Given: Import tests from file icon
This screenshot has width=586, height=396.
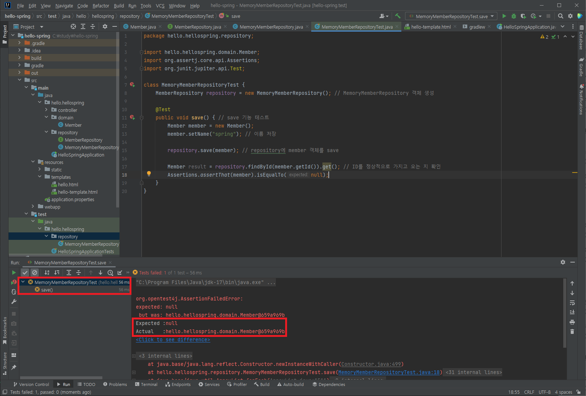Looking at the screenshot, I should (120, 273).
